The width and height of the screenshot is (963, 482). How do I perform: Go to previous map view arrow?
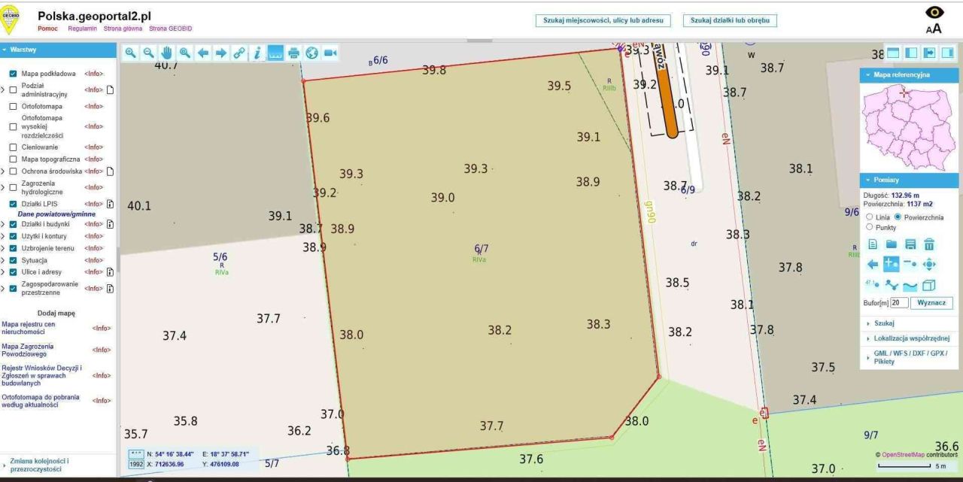pos(203,53)
